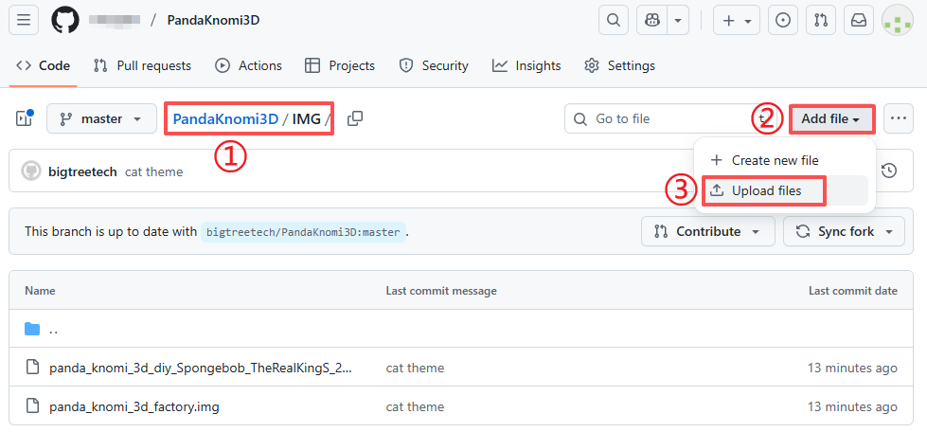
Task: Copy path icon next to IMG
Action: pos(355,119)
